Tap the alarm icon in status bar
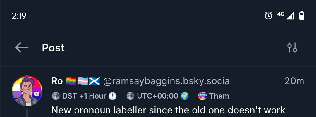 pyautogui.click(x=268, y=16)
